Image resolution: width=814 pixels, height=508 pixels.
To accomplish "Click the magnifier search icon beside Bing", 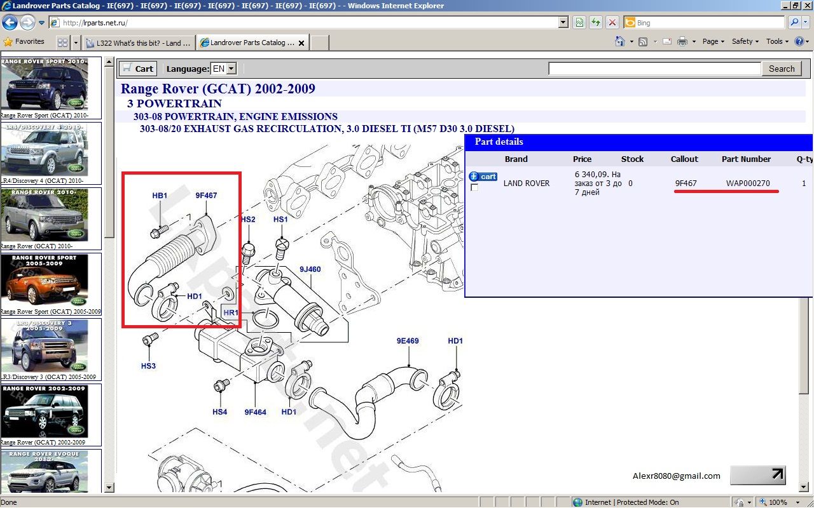I will [x=794, y=23].
